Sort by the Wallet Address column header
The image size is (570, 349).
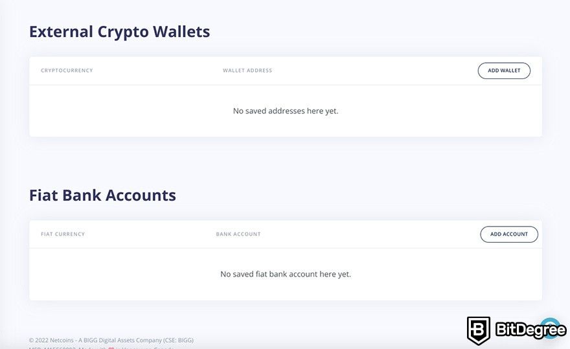(x=247, y=71)
